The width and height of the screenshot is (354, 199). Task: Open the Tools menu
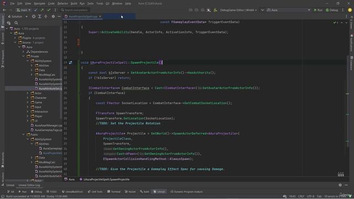click(x=100, y=4)
